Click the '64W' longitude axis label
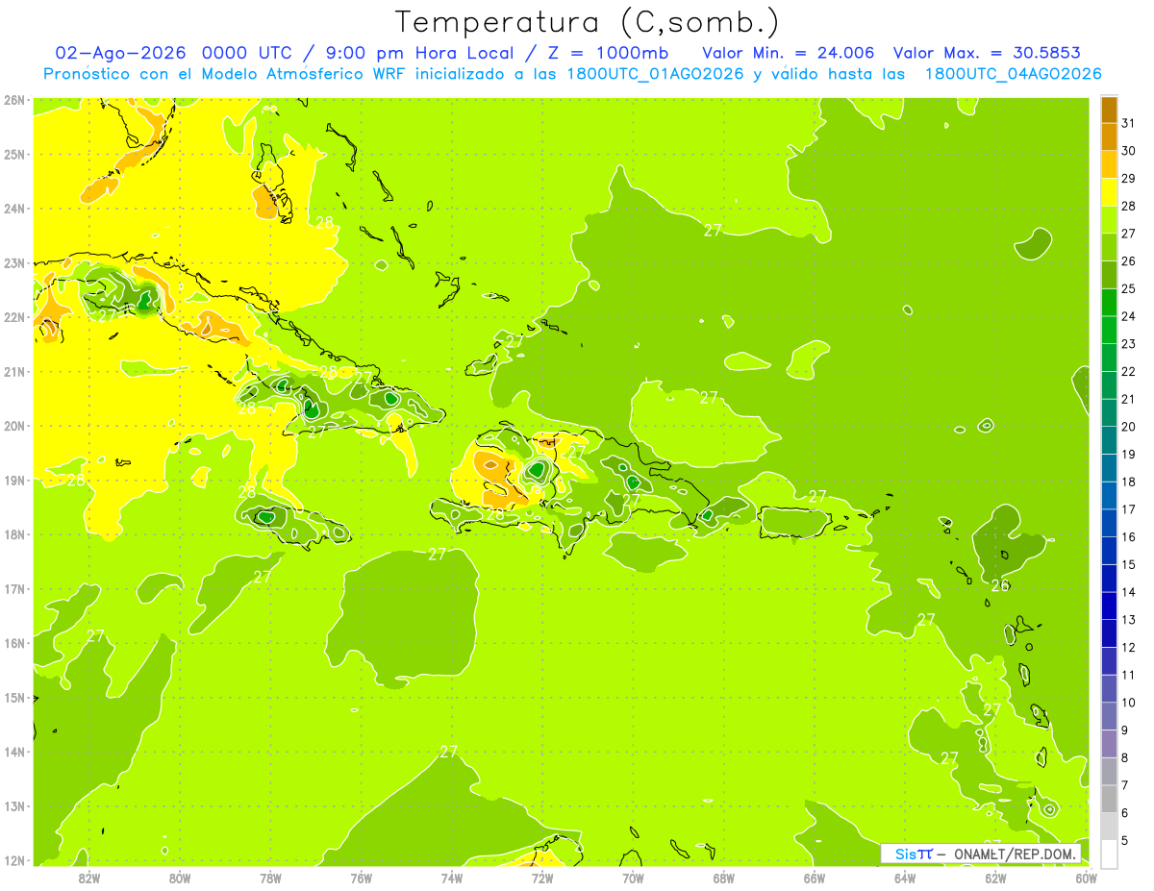The image size is (1154, 891). click(905, 878)
